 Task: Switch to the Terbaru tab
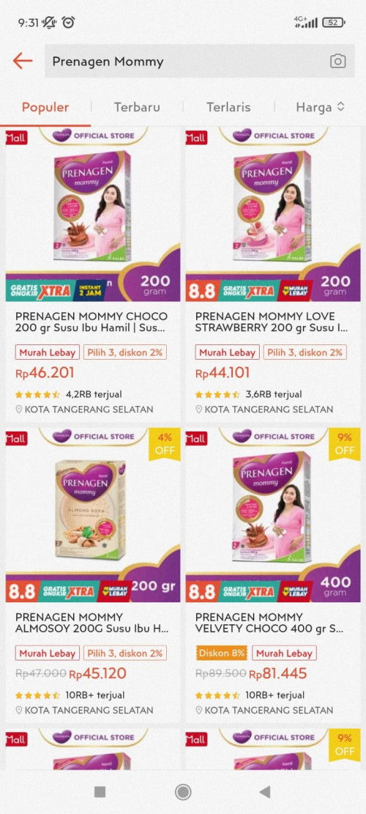tap(137, 107)
